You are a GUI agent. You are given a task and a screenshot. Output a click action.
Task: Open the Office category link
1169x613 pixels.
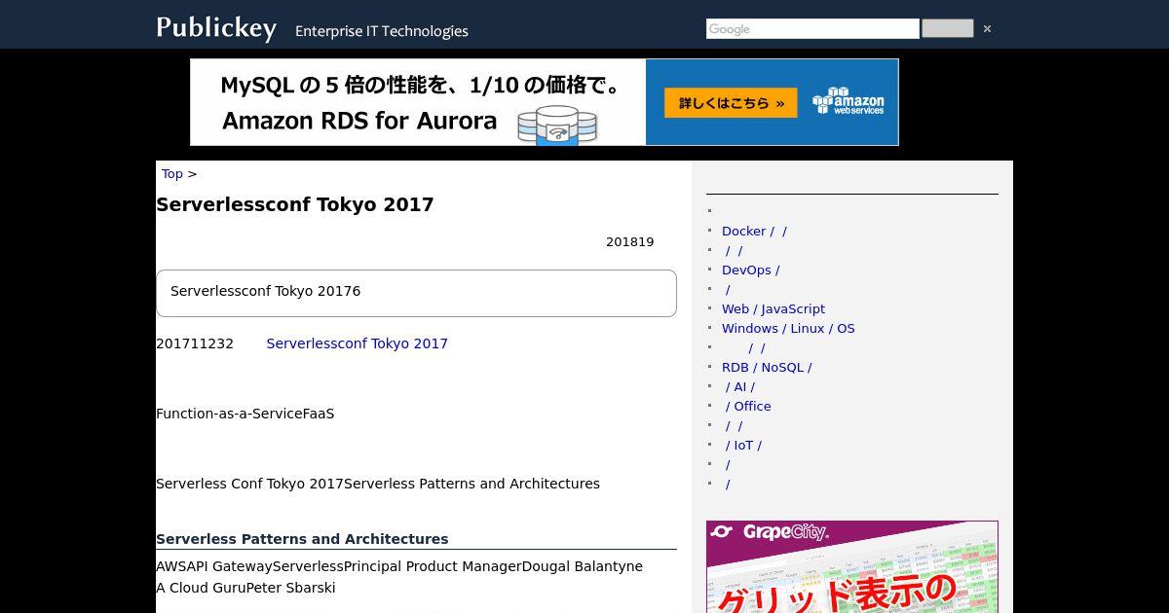coord(748,407)
